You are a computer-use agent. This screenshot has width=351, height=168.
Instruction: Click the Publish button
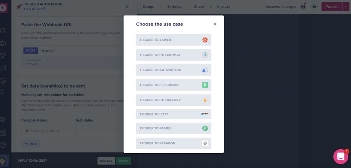click(332, 7)
